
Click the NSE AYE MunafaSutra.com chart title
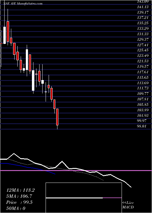click(23, 4)
